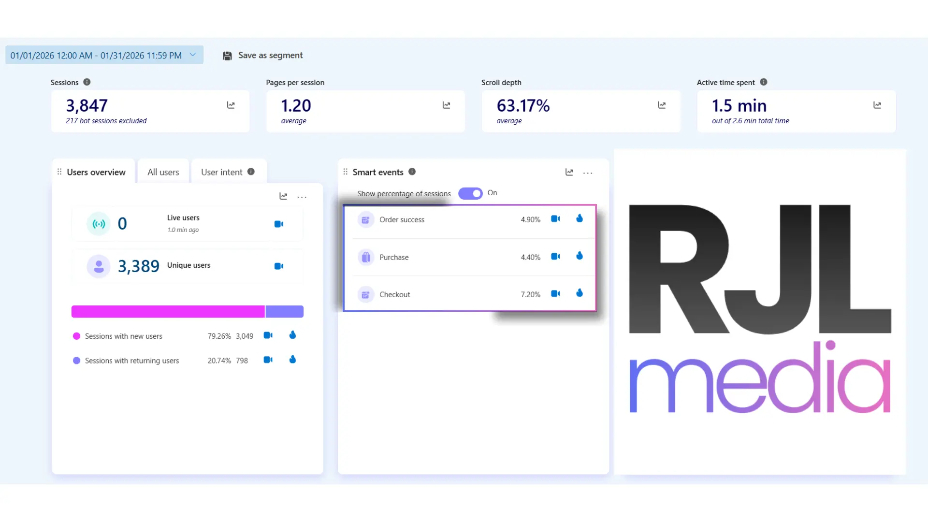Open heatmap for Purchase event
Viewport: 928px width, 522px height.
point(580,256)
